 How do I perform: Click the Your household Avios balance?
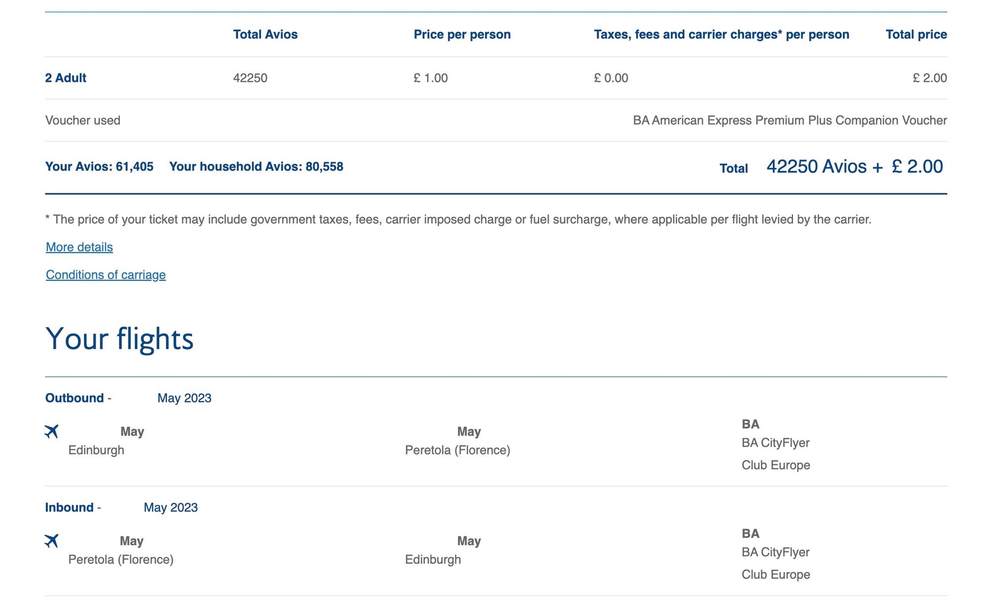[256, 167]
